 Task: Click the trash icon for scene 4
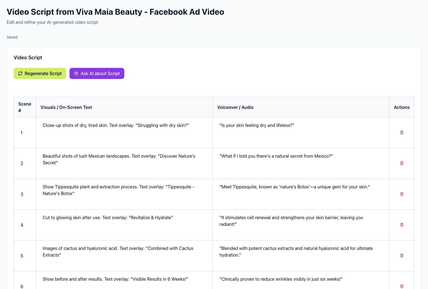(402, 225)
